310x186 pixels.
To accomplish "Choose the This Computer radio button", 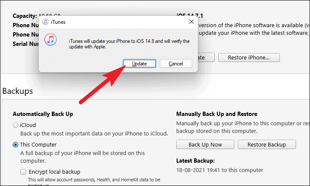I will point(15,145).
